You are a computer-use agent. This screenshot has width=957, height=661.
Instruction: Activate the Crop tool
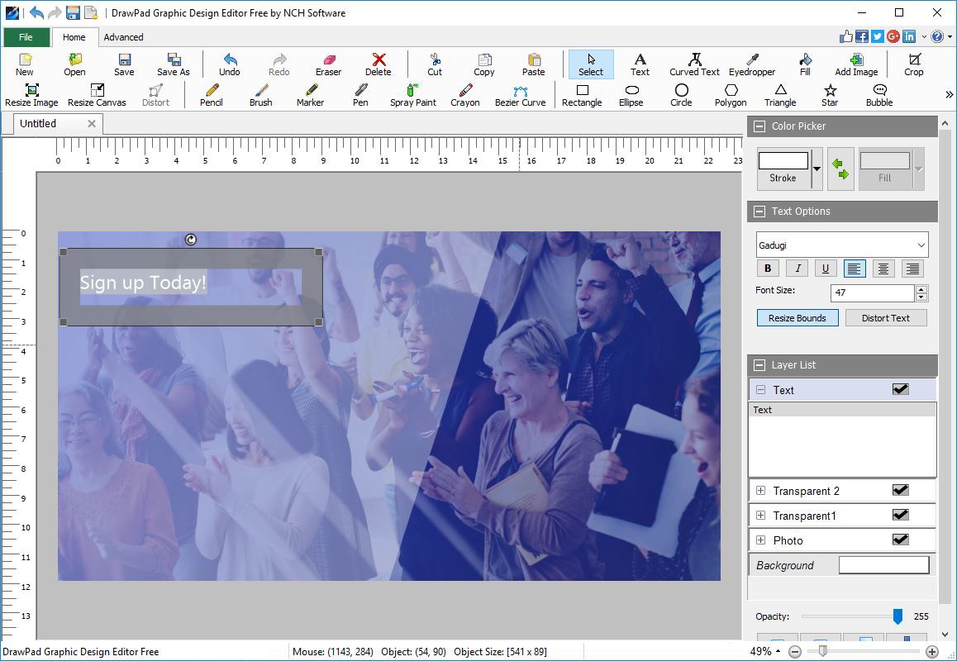[913, 64]
